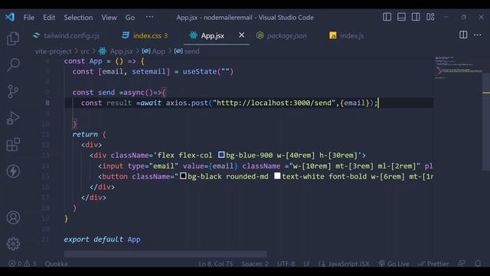Click send symbol in the breadcrumb
The height and width of the screenshot is (276, 490).
187,51
